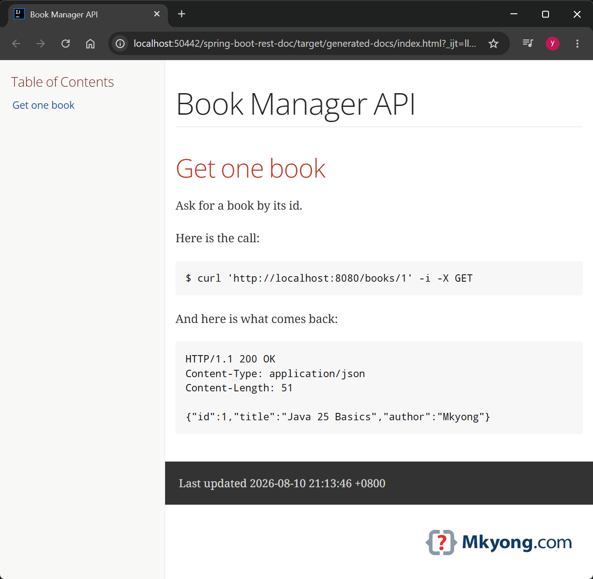Click the browser forward arrow
This screenshot has height=579, width=593.
click(x=41, y=44)
